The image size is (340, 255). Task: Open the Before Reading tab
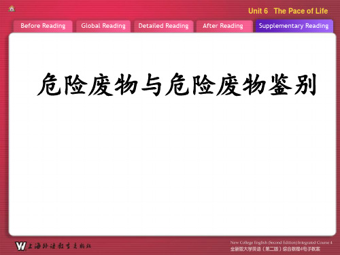tap(43, 26)
